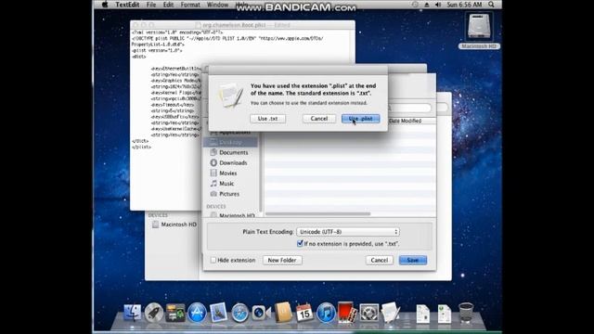Click TextEdit icon in the Dock

point(390,313)
